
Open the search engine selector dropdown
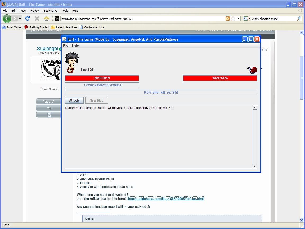click(x=247, y=19)
